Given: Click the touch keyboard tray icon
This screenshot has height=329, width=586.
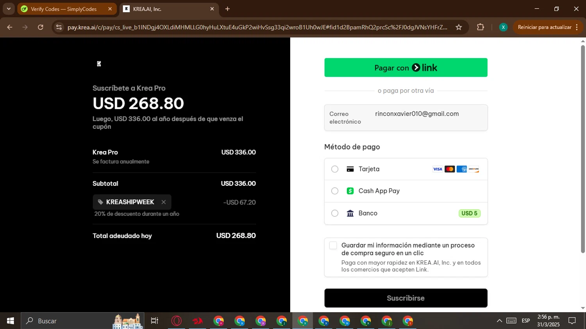Looking at the screenshot, I should tap(511, 321).
